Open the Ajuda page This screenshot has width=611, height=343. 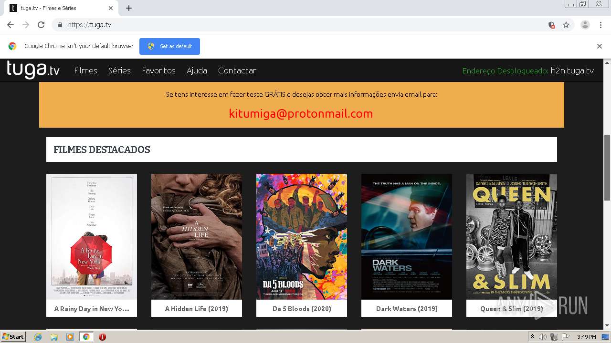197,71
